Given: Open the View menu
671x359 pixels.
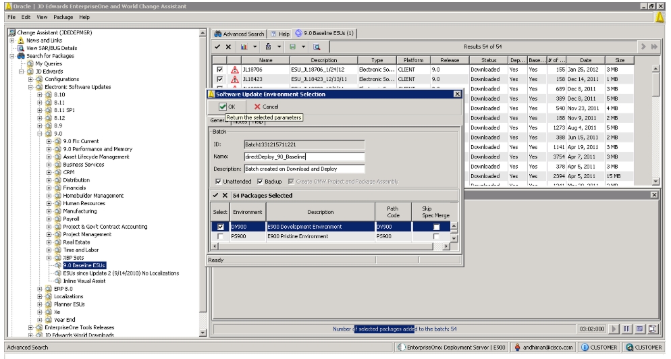Looking at the screenshot, I should tap(42, 17).
